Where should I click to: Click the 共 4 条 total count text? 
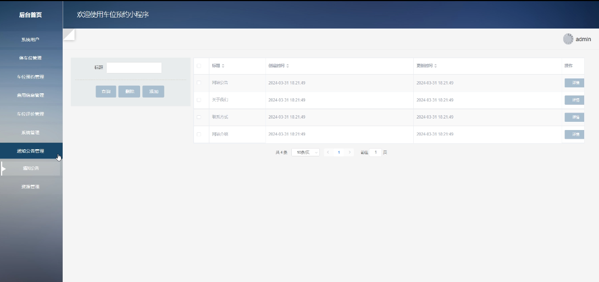(281, 153)
